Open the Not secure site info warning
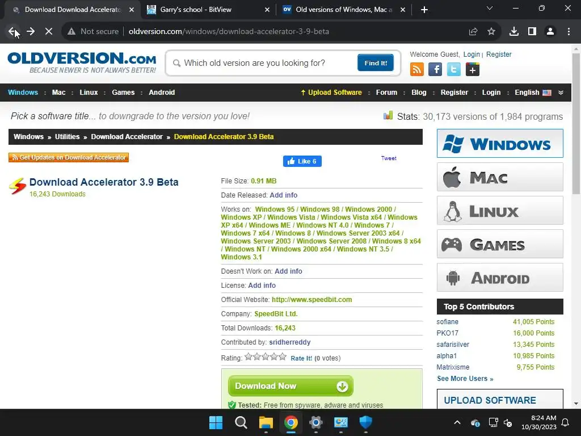Screen dimensions: 581x436 tap(93, 32)
